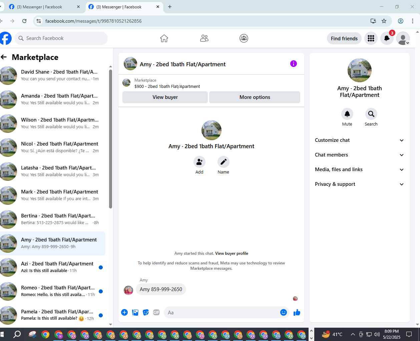Open Romeo conversation in list

[53, 291]
